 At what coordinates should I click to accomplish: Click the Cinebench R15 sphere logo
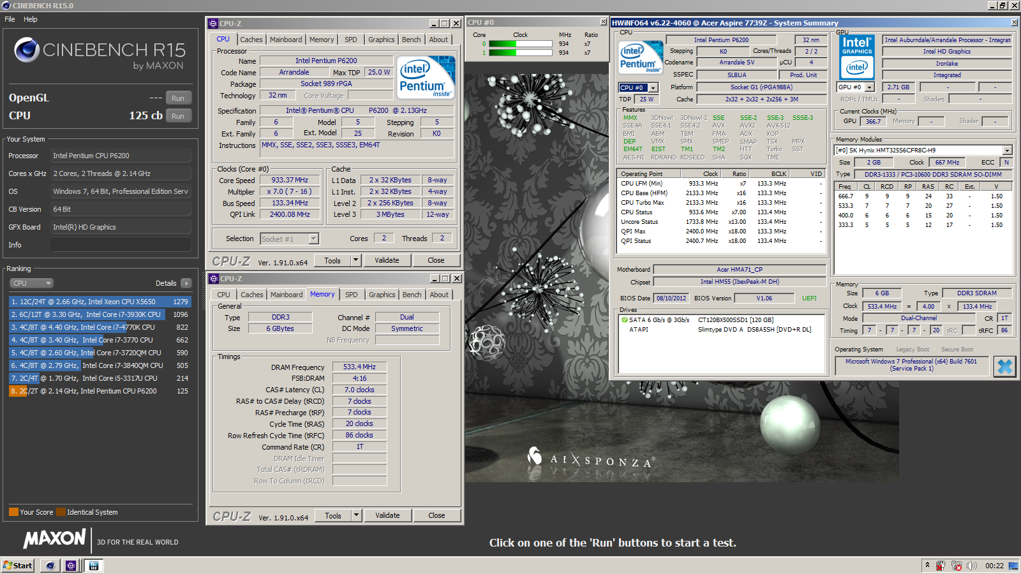pyautogui.click(x=27, y=50)
